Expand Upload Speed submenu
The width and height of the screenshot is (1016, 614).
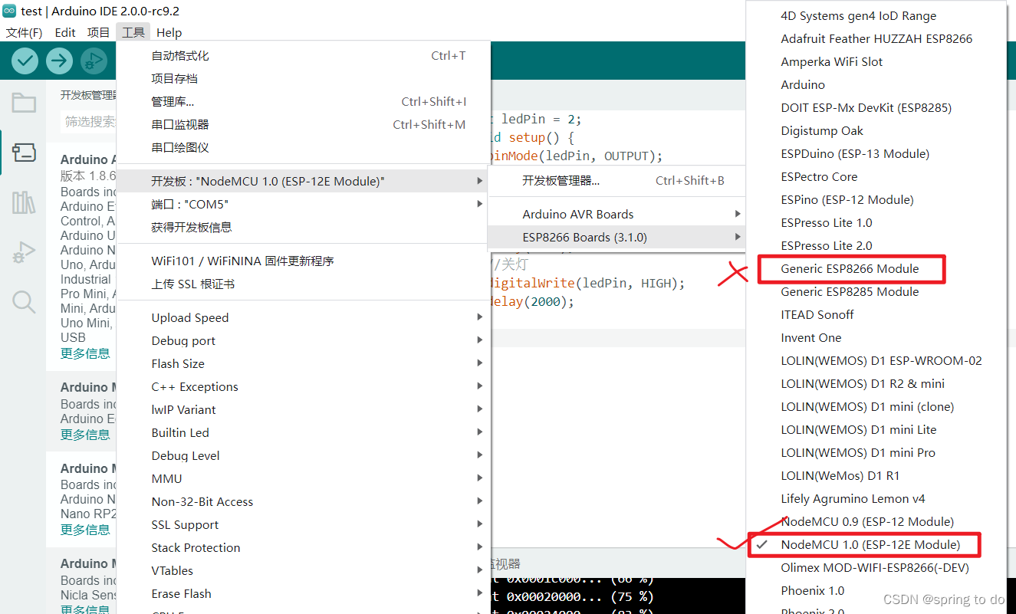[304, 318]
